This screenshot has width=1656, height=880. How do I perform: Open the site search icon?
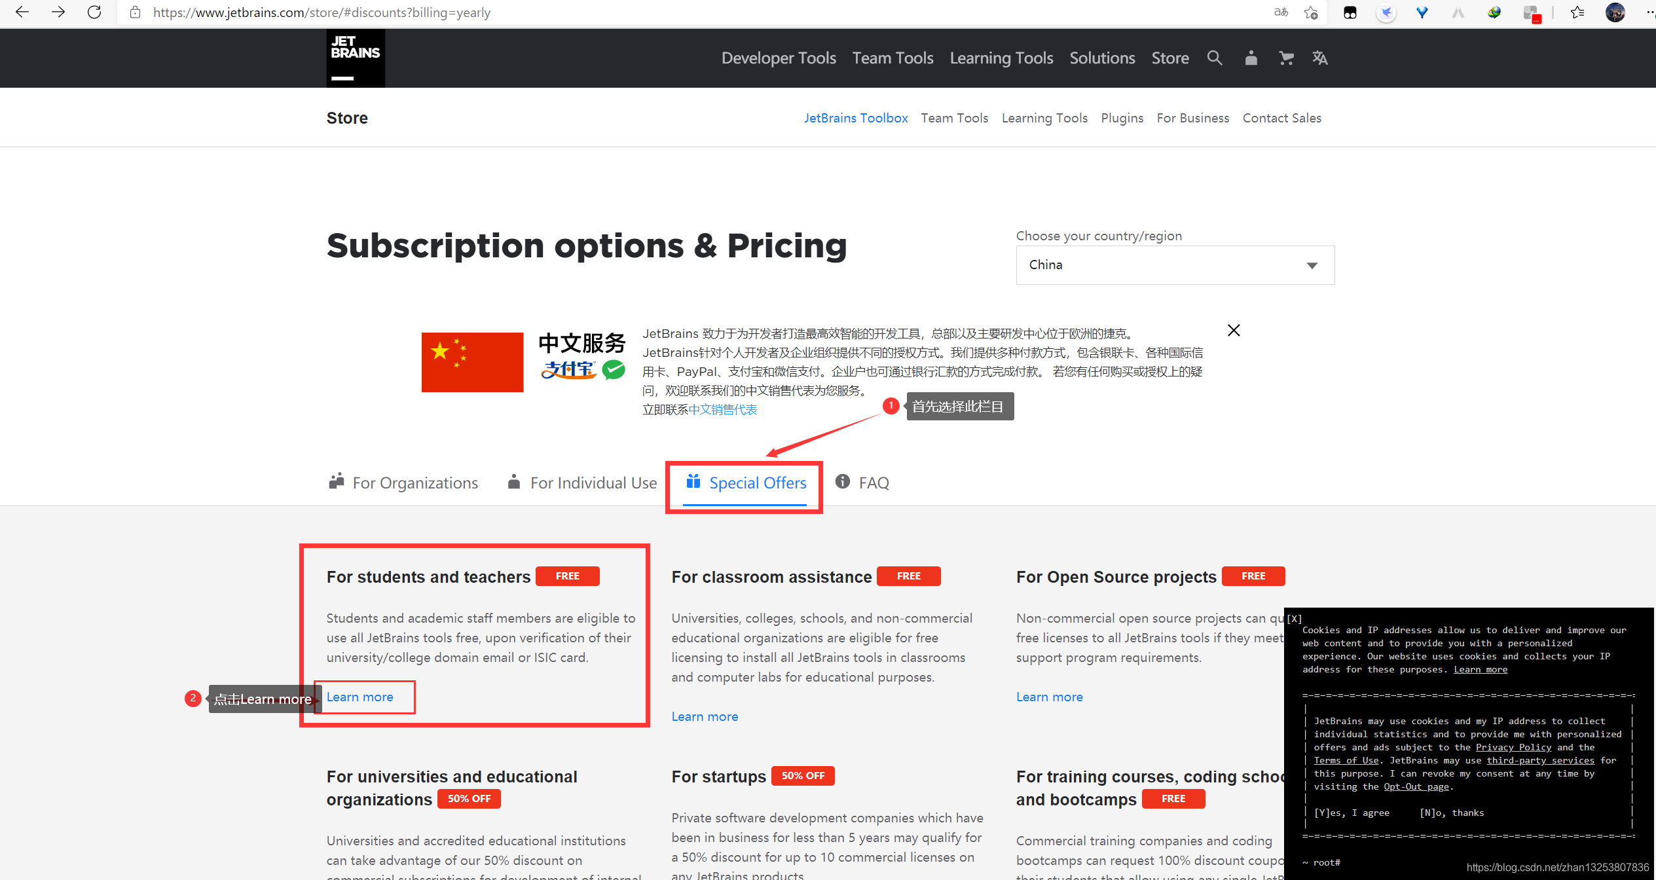(1215, 58)
